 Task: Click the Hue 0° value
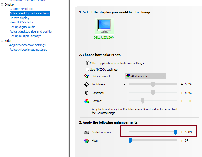pos(186,141)
